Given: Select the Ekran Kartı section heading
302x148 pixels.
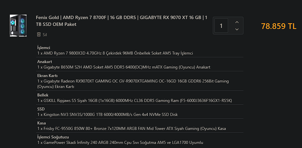Looking at the screenshot, I should click(47, 76).
